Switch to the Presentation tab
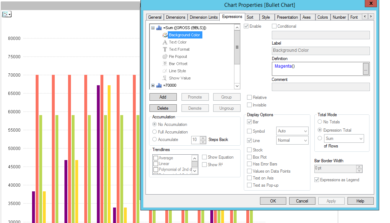This screenshot has width=390, height=223. pyautogui.click(x=287, y=17)
